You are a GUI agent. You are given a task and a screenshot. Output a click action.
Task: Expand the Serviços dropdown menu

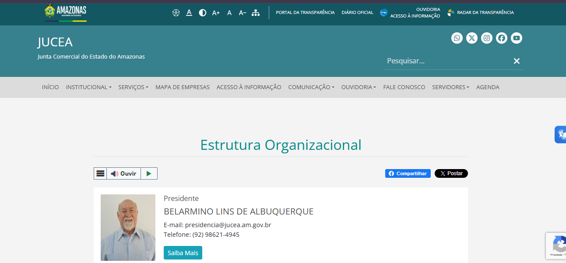[133, 87]
